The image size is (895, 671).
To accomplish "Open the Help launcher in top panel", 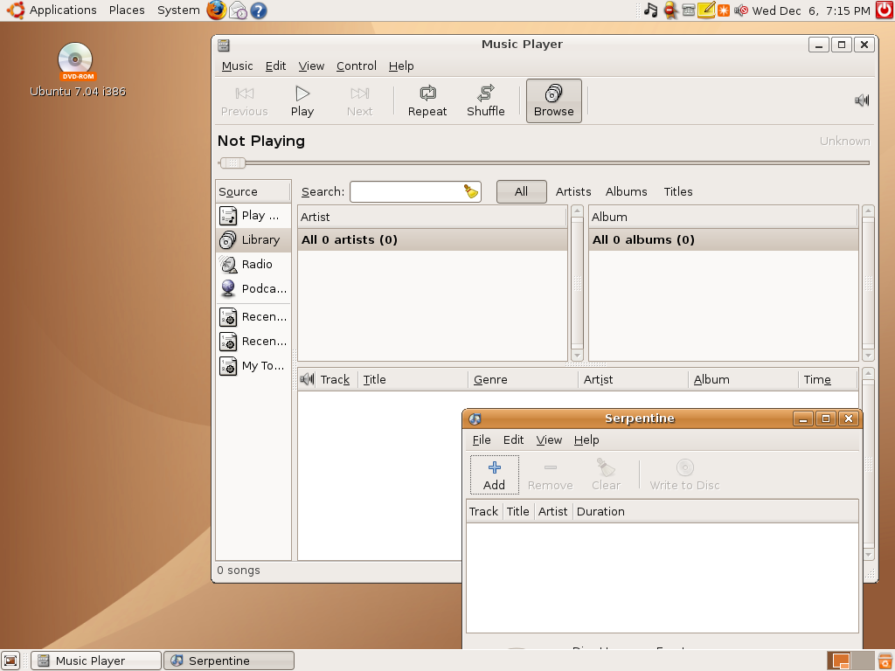I will pyautogui.click(x=259, y=10).
